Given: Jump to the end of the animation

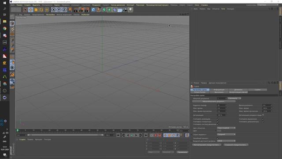Looking at the screenshot, I should pos(146,135).
